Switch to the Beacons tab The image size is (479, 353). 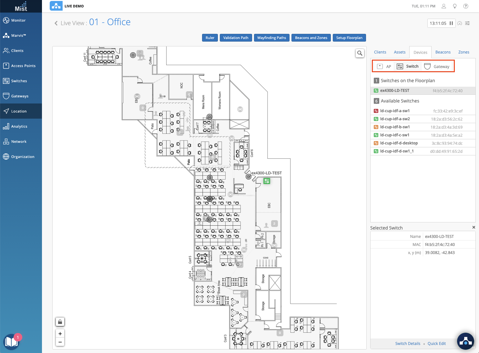[443, 52]
